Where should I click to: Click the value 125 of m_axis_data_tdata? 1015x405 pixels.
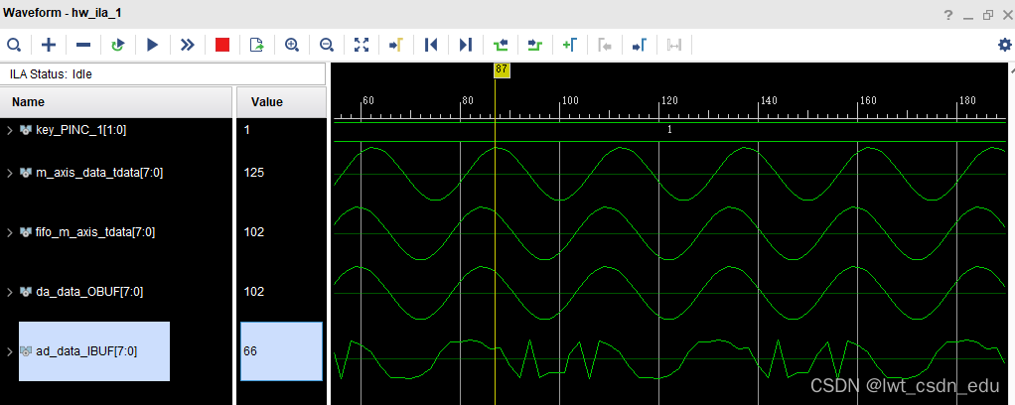click(x=254, y=173)
